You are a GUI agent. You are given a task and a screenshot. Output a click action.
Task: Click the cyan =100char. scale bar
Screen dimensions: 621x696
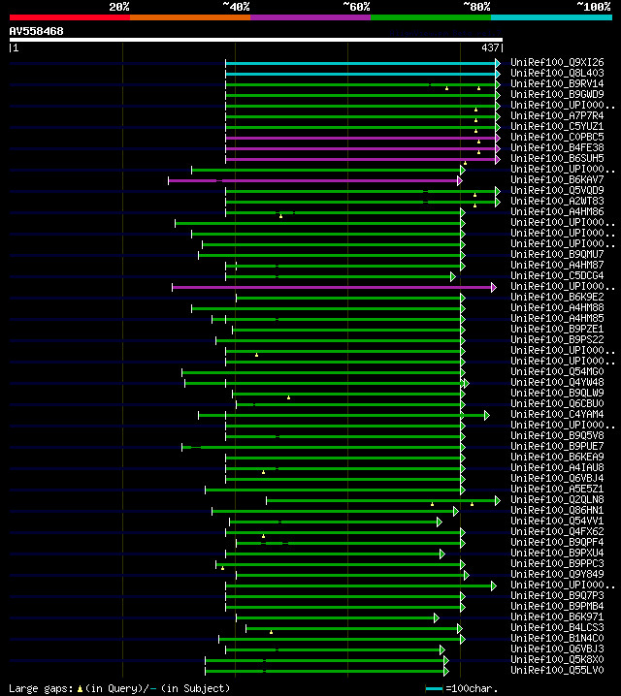pyautogui.click(x=434, y=689)
